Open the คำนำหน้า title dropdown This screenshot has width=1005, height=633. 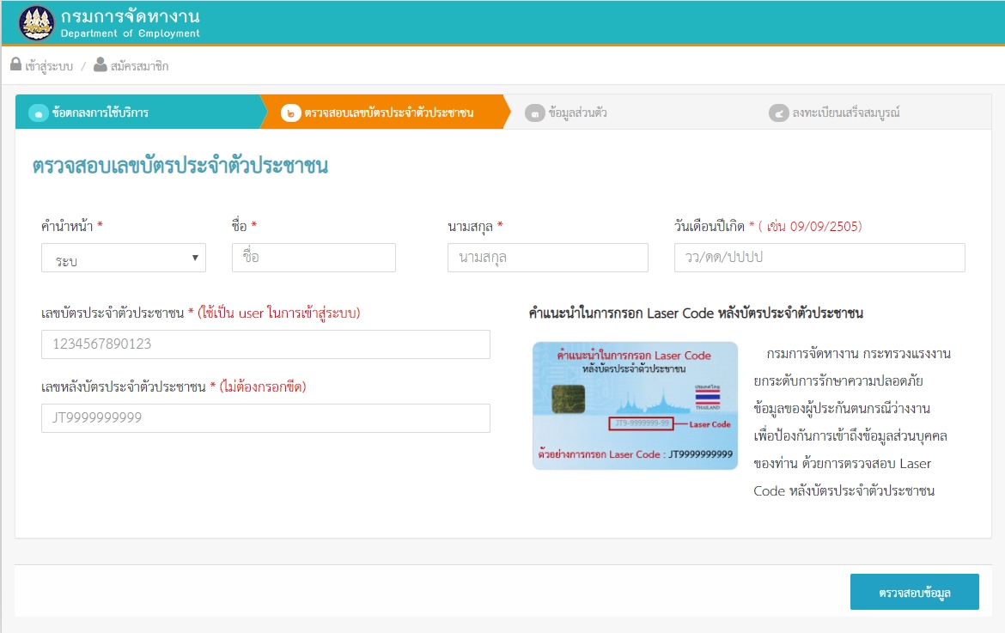point(124,258)
